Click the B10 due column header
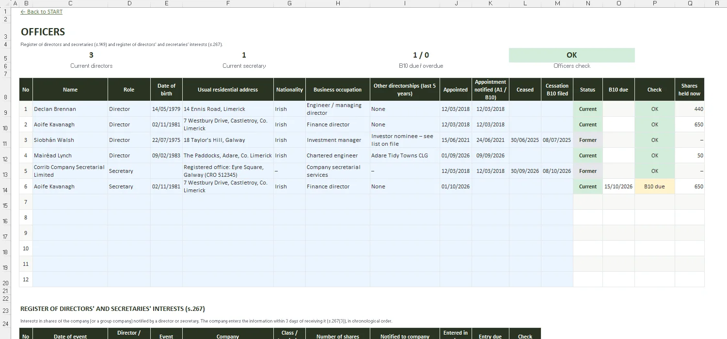The height and width of the screenshot is (339, 727). pyautogui.click(x=618, y=90)
